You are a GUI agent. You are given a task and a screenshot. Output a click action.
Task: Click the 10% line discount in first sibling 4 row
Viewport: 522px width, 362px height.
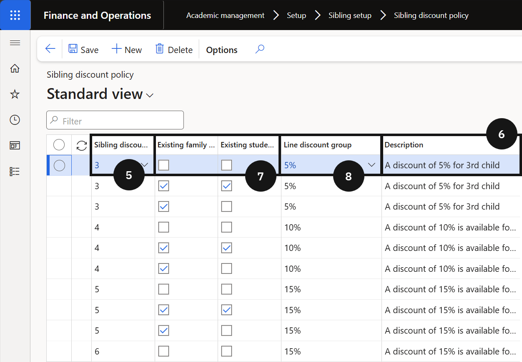coord(331,227)
